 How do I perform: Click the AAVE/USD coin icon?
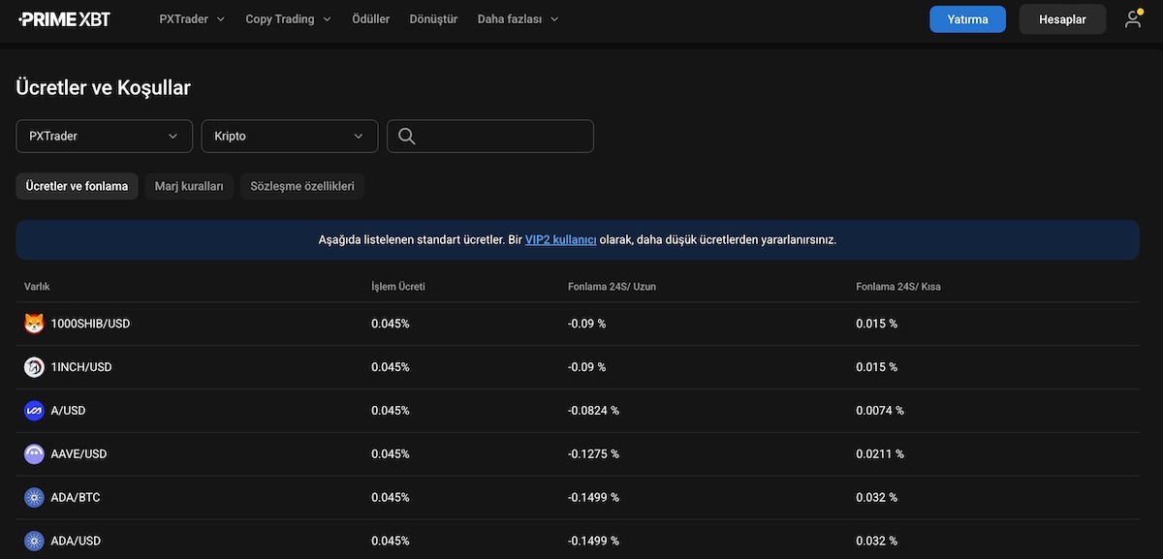point(34,454)
